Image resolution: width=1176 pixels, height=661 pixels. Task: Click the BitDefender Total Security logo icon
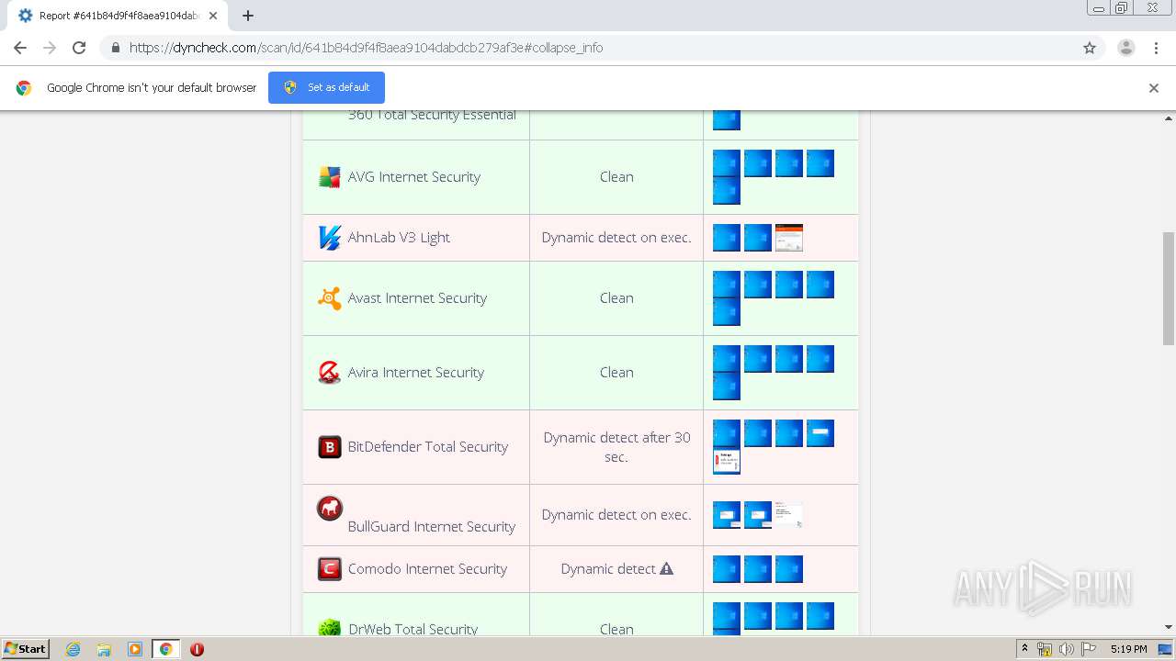(x=329, y=447)
